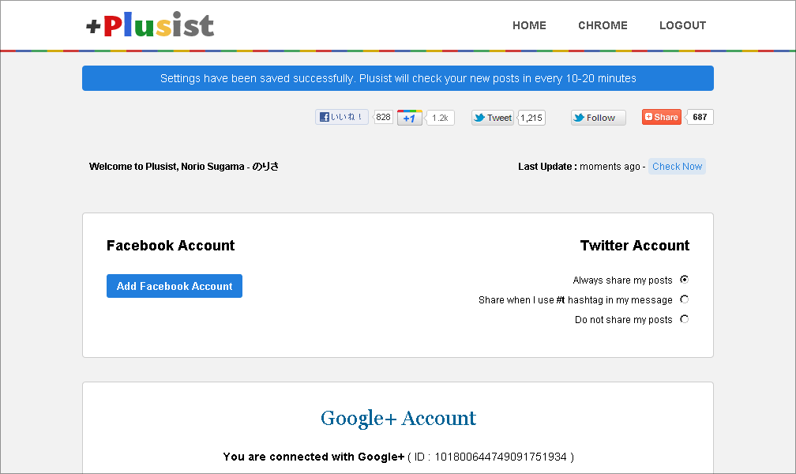Click the Welcome to Plusist greeting text
796x474 pixels.
[184, 167]
